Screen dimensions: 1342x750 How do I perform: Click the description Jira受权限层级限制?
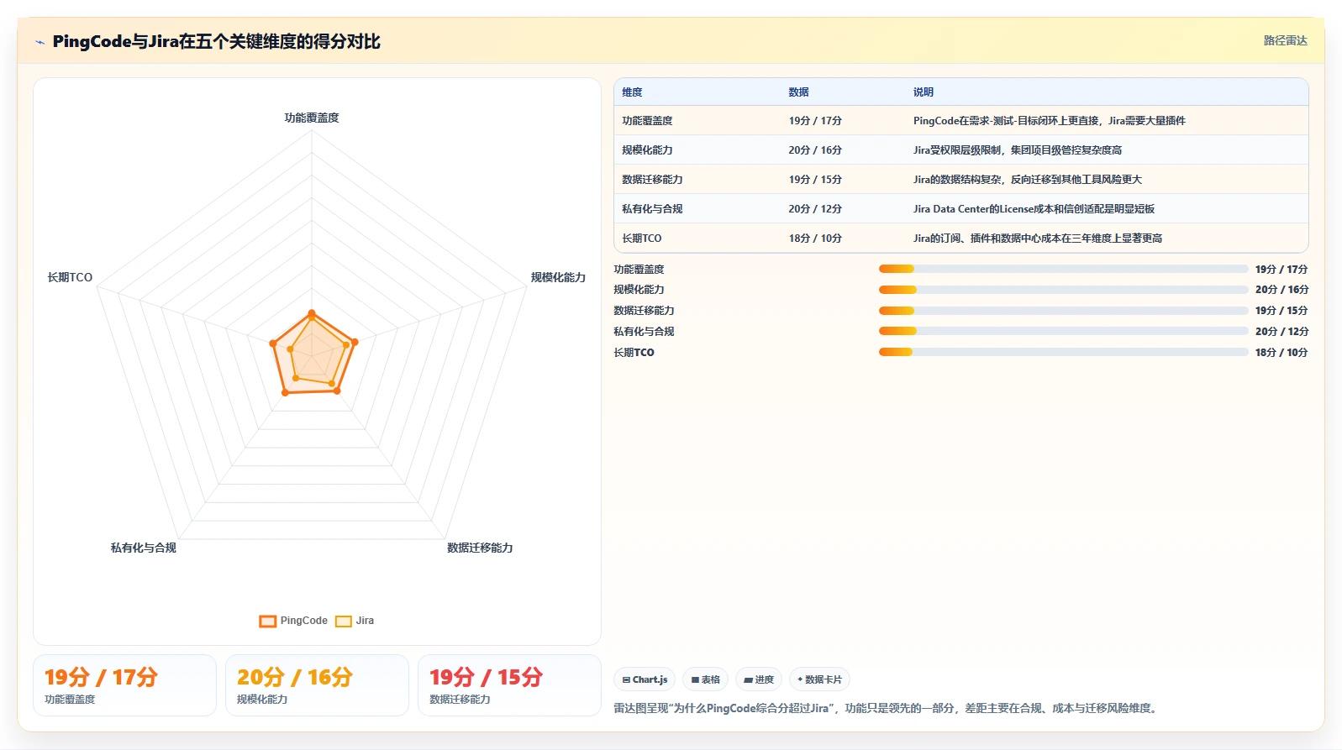pos(1018,150)
